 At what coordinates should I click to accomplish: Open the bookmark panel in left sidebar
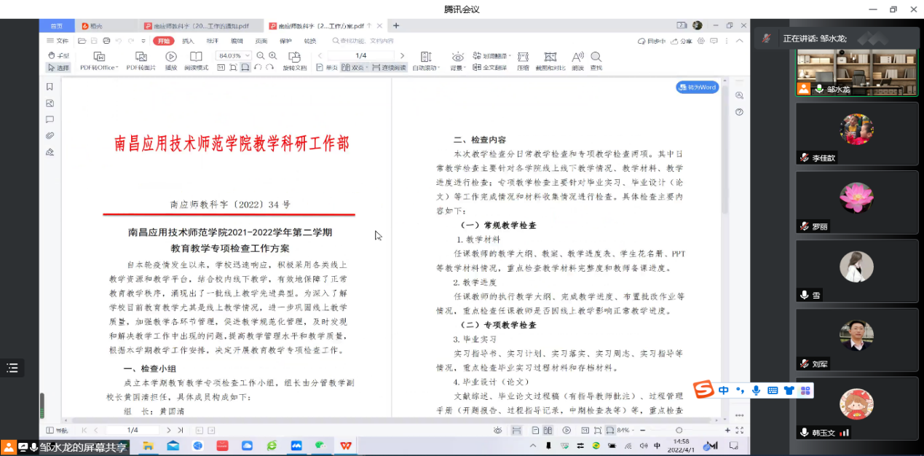point(50,87)
